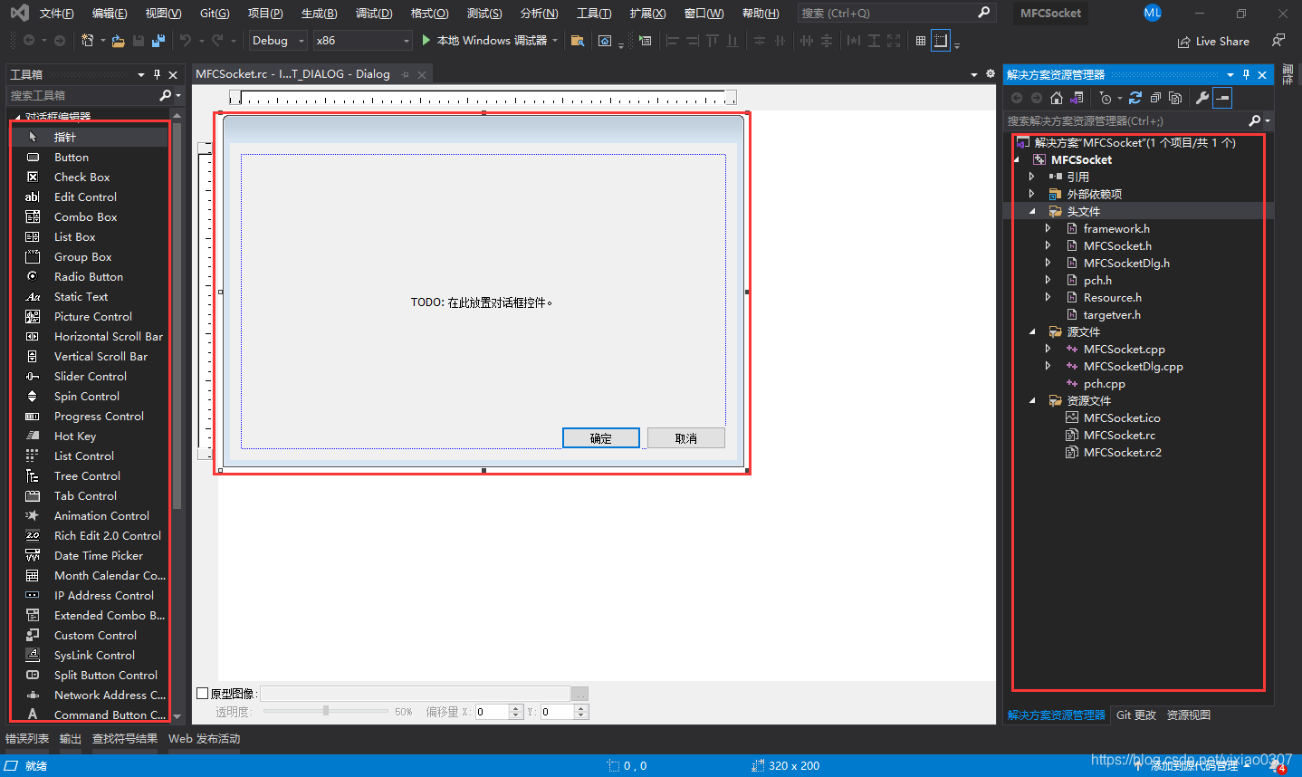Image resolution: width=1302 pixels, height=777 pixels.
Task: Click the transparency slider handle
Action: 326,711
